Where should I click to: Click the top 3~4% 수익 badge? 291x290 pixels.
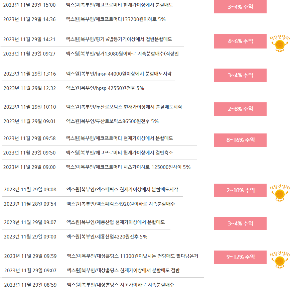pos(240,6)
